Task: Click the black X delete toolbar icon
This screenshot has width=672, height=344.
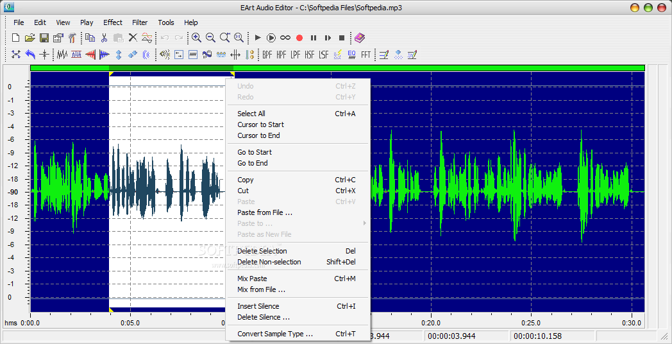Action: tap(133, 38)
